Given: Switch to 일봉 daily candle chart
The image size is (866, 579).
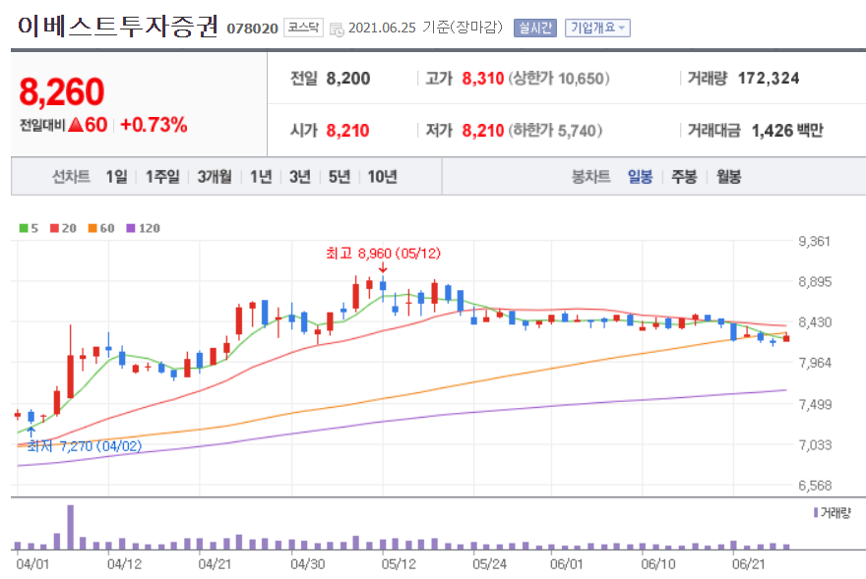Looking at the screenshot, I should pos(640,177).
